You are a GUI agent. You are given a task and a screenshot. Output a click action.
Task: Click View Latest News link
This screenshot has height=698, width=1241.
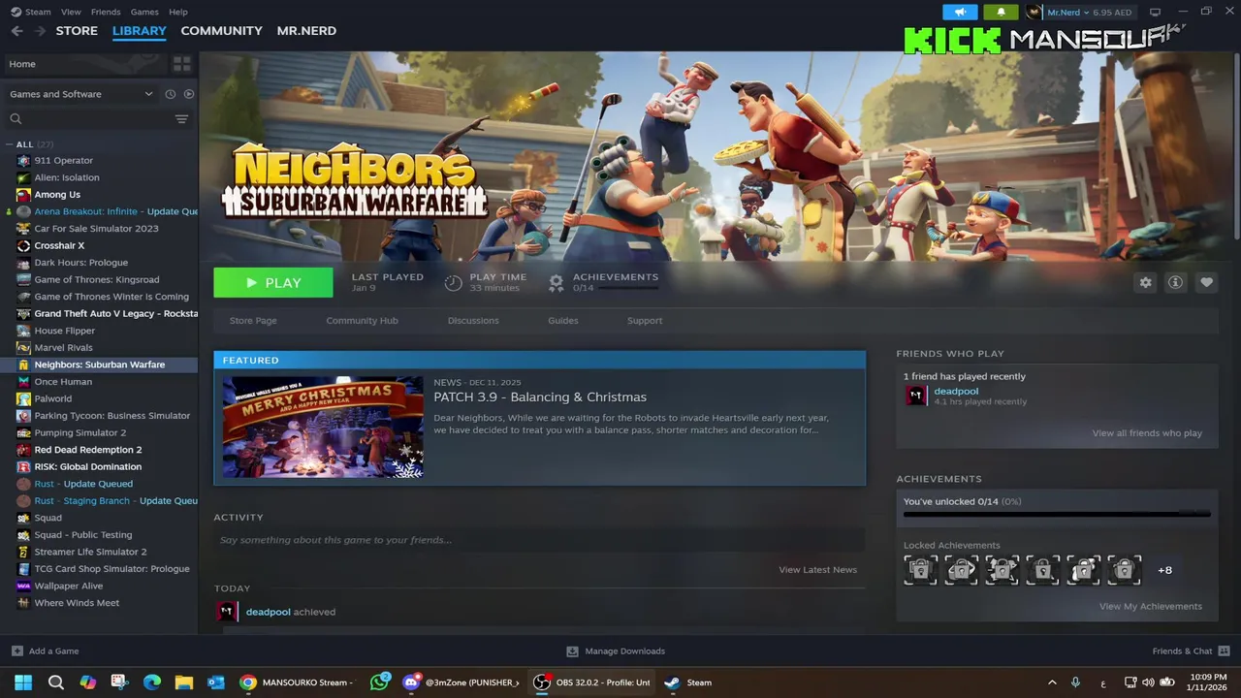point(817,570)
